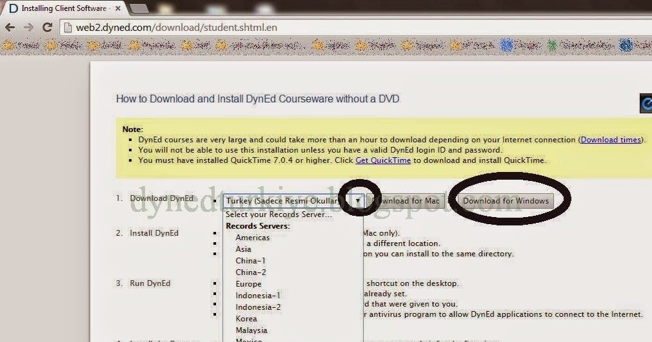This screenshot has width=652, height=342.
Task: Open the Get QuickTime link
Action: [x=383, y=160]
